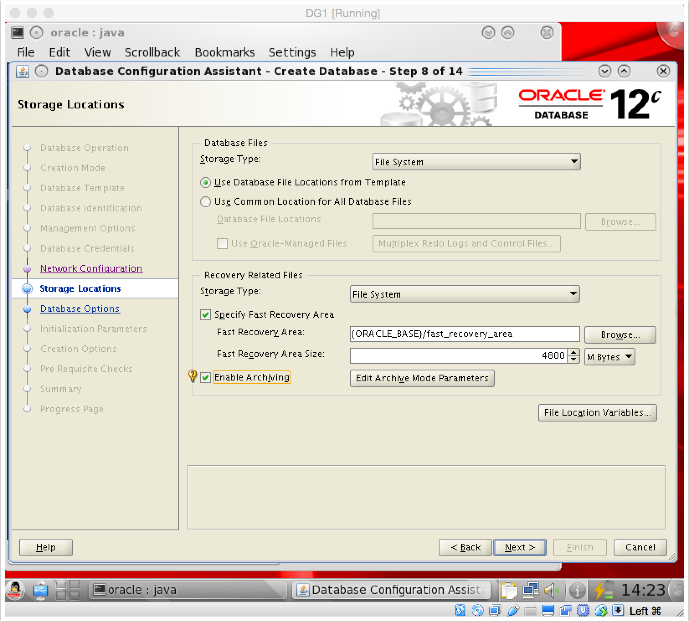
Task: Go back with the Back button
Action: [x=465, y=547]
